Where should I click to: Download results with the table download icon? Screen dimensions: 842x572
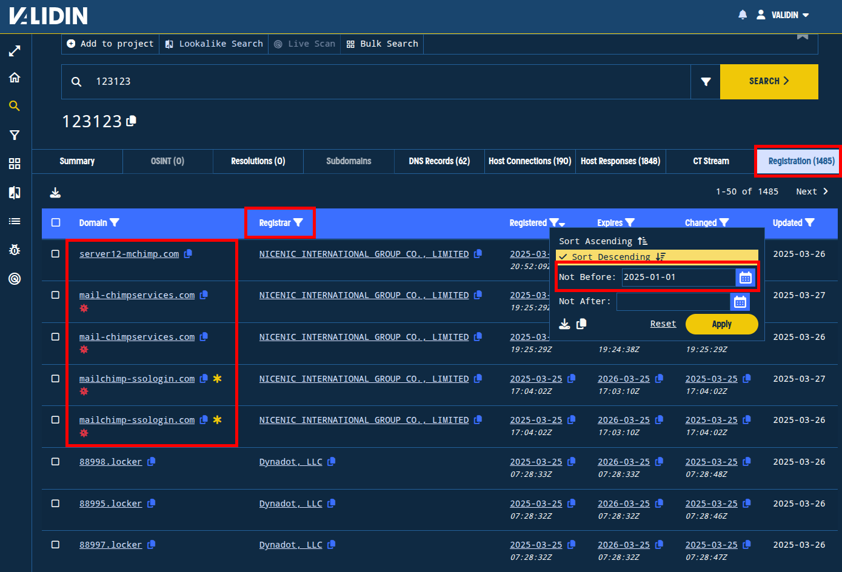tap(55, 193)
